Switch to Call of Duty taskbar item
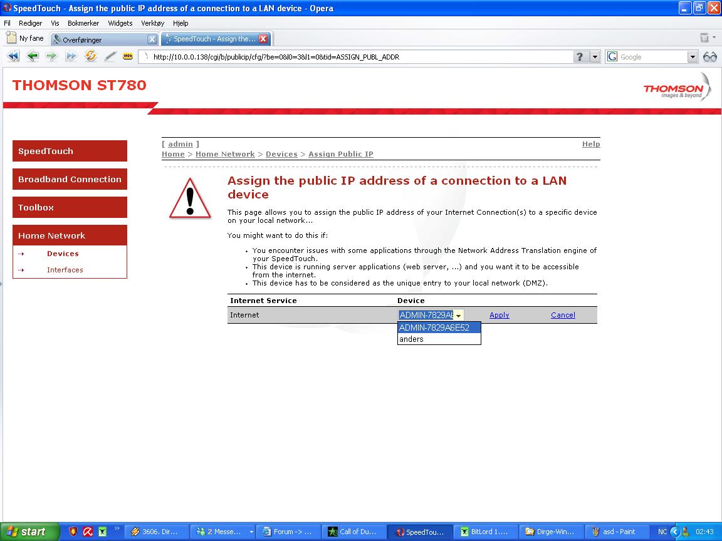The height and width of the screenshot is (541, 722). pyautogui.click(x=353, y=532)
